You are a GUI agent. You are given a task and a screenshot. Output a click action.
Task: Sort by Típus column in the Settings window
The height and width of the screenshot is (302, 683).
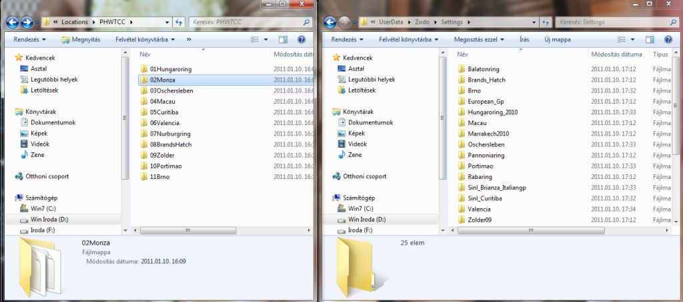tap(660, 55)
